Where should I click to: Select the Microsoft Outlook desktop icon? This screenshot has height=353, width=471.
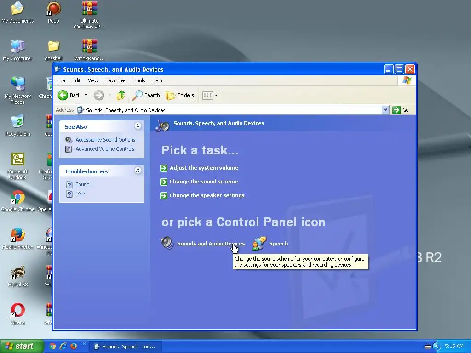coord(17,166)
